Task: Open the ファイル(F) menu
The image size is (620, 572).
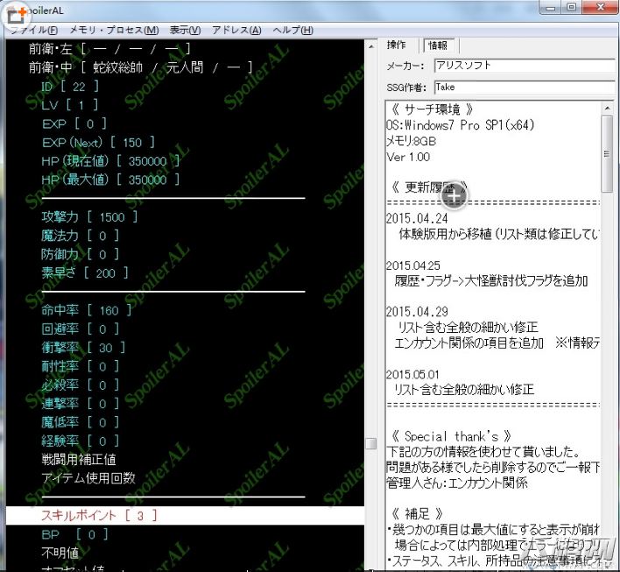Action: (x=33, y=30)
